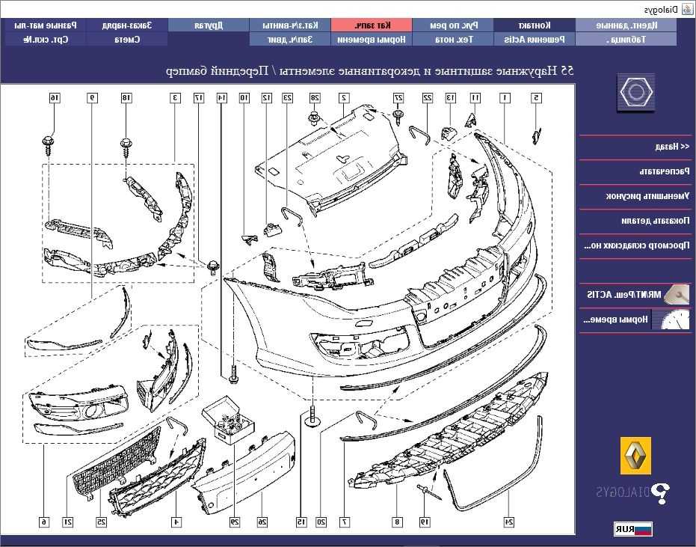Click Уменьшить рисунок to shrink the drawing

click(x=648, y=196)
